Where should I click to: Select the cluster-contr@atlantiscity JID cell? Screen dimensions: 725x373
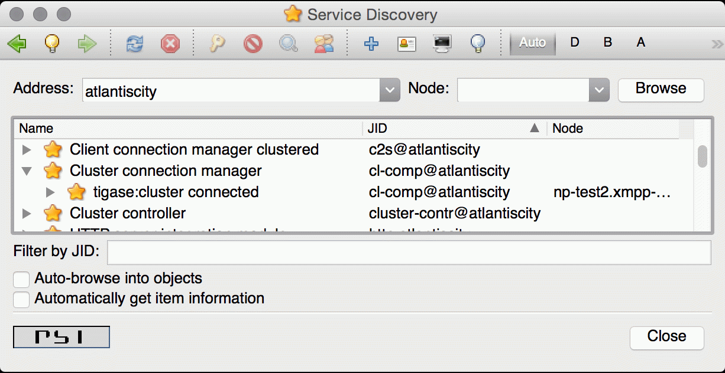[454, 213]
